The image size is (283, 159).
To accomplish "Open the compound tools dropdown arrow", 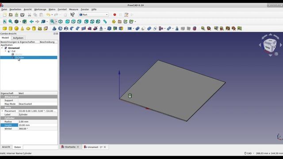I will pos(134,28).
